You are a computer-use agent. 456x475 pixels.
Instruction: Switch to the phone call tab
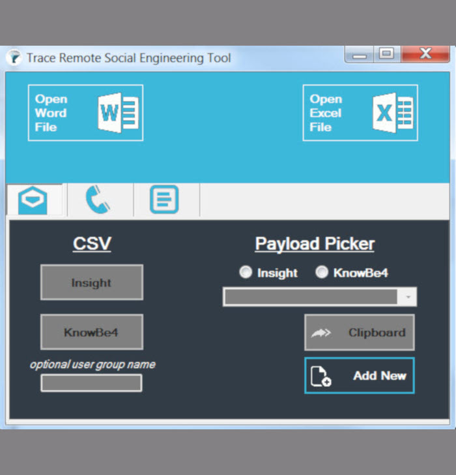click(x=100, y=200)
